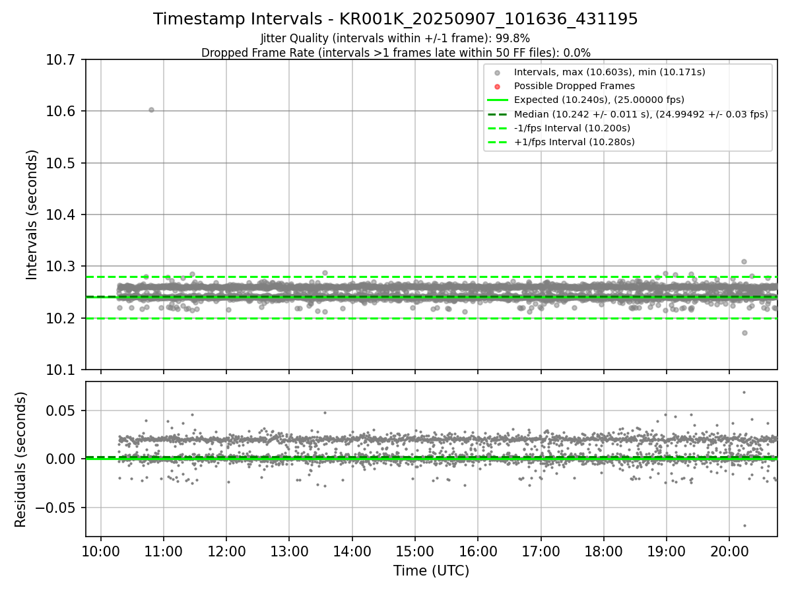
Task: Click the 'Time (UTC)' x-axis label
Action: (431, 571)
